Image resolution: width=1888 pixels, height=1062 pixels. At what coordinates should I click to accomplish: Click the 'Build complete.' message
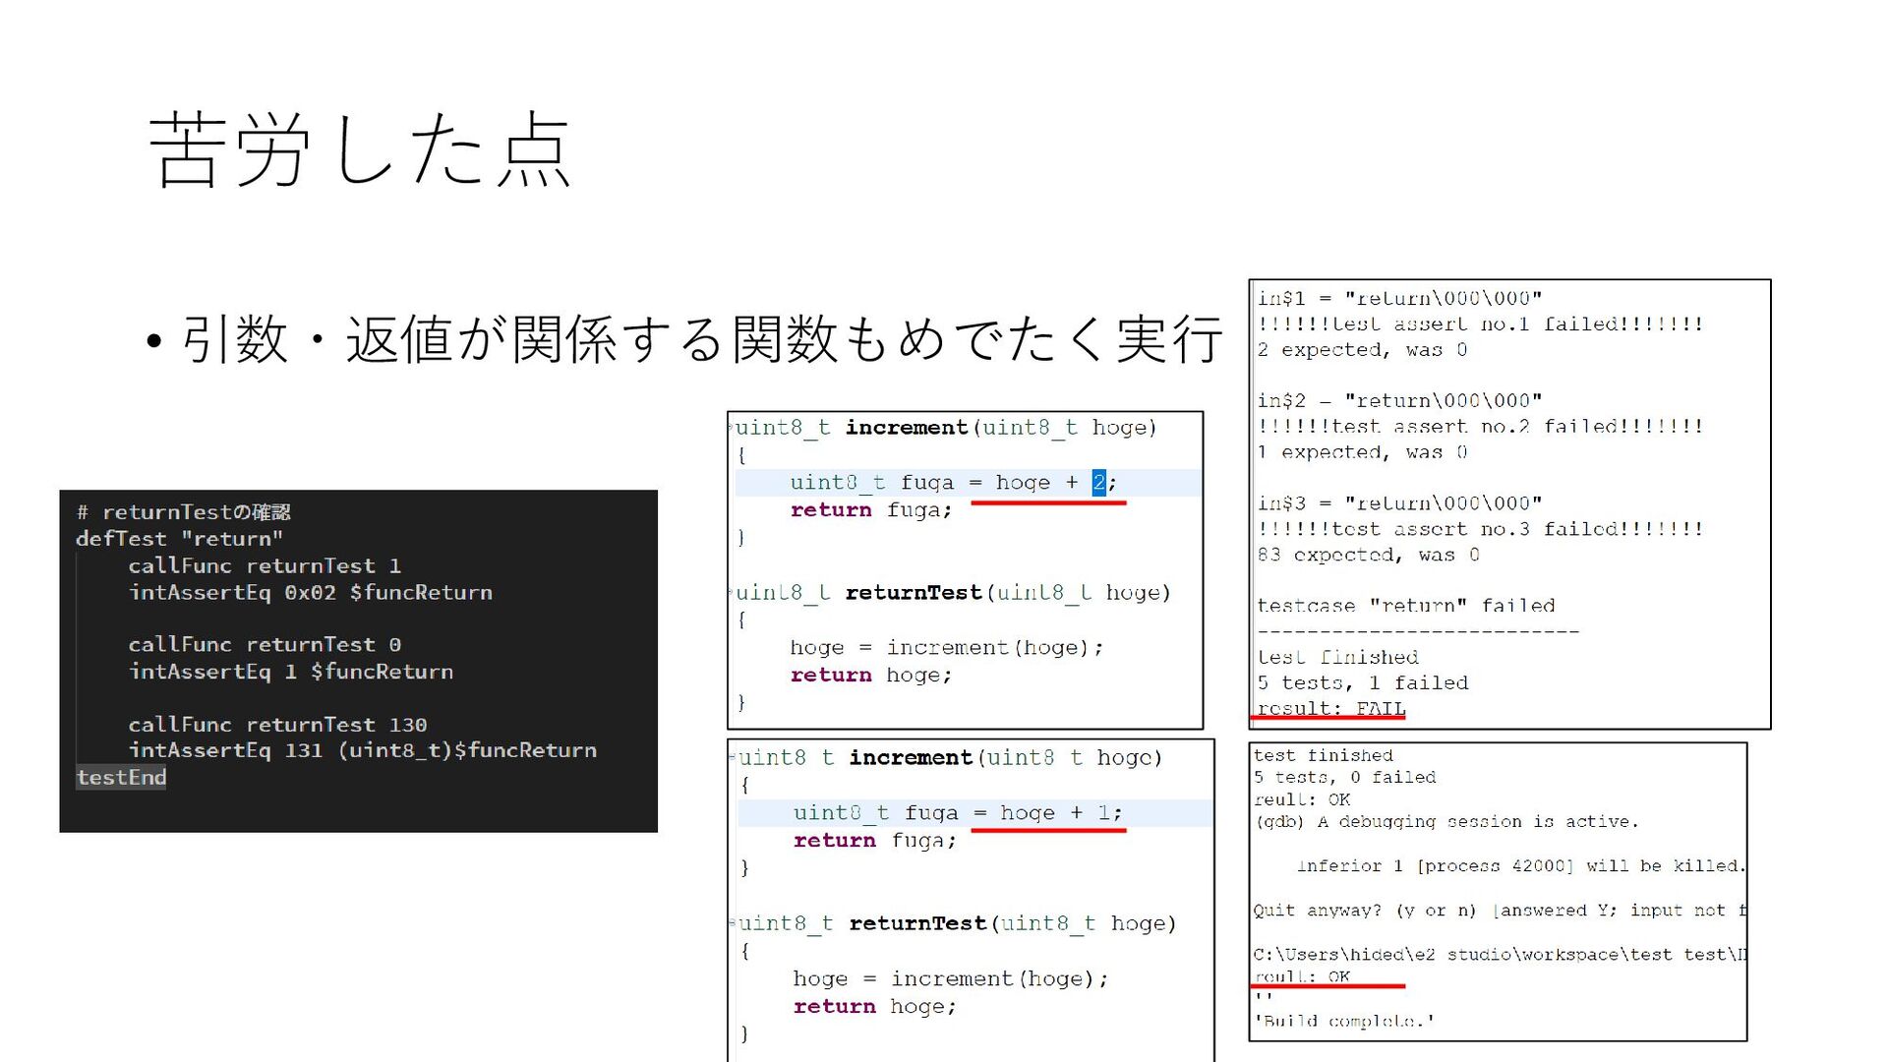click(x=1343, y=1021)
